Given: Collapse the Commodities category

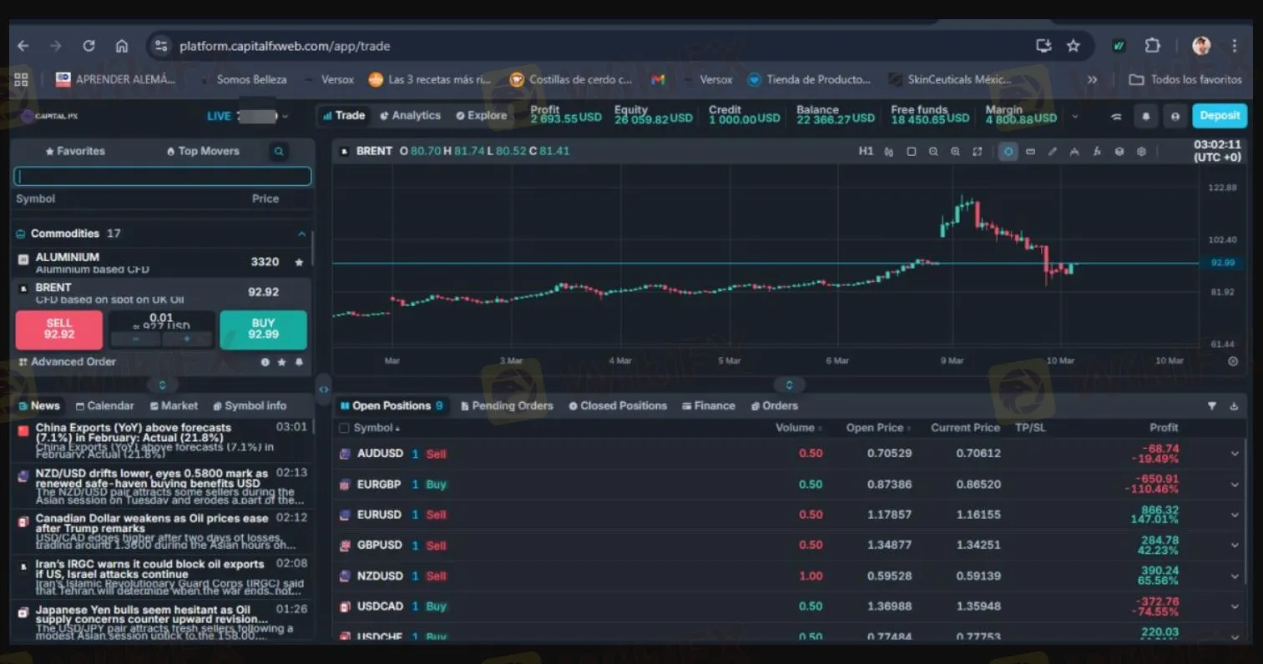Looking at the screenshot, I should [301, 234].
